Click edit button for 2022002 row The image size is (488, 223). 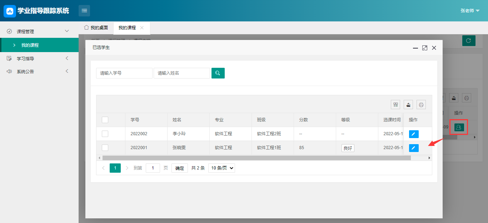(414, 134)
